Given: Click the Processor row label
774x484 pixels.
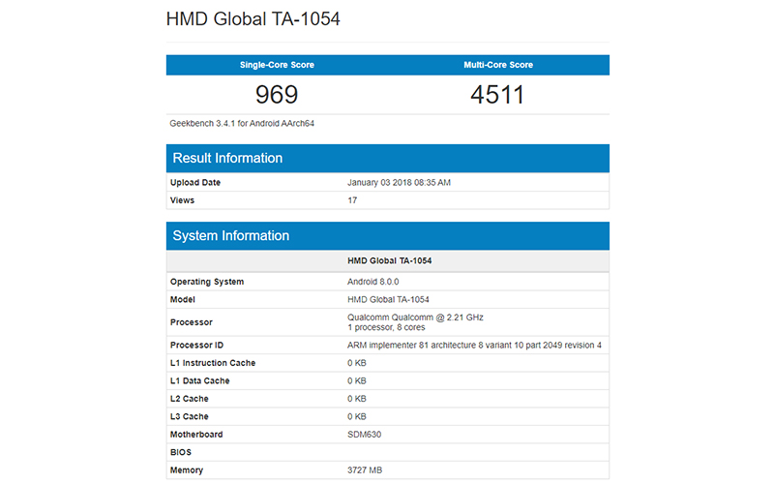Looking at the screenshot, I should 191,322.
